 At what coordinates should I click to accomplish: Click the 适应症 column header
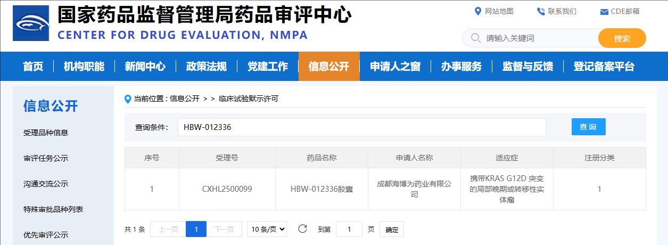[507, 158]
